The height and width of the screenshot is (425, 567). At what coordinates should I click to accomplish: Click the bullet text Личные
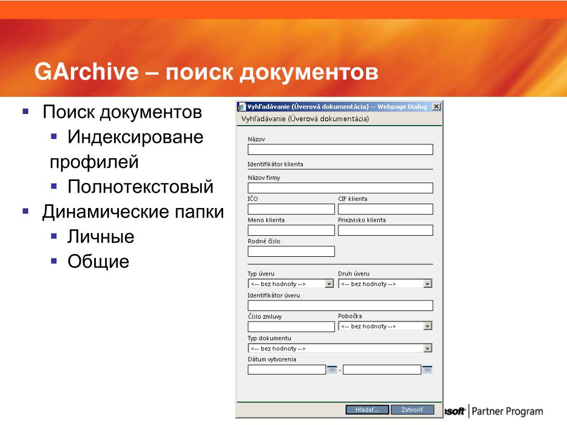click(x=101, y=237)
